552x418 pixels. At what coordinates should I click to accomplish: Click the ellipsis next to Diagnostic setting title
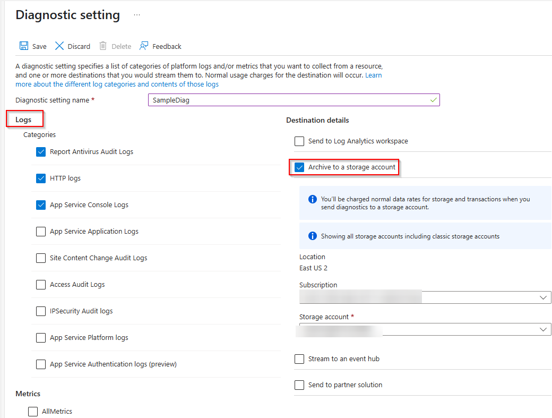point(137,15)
